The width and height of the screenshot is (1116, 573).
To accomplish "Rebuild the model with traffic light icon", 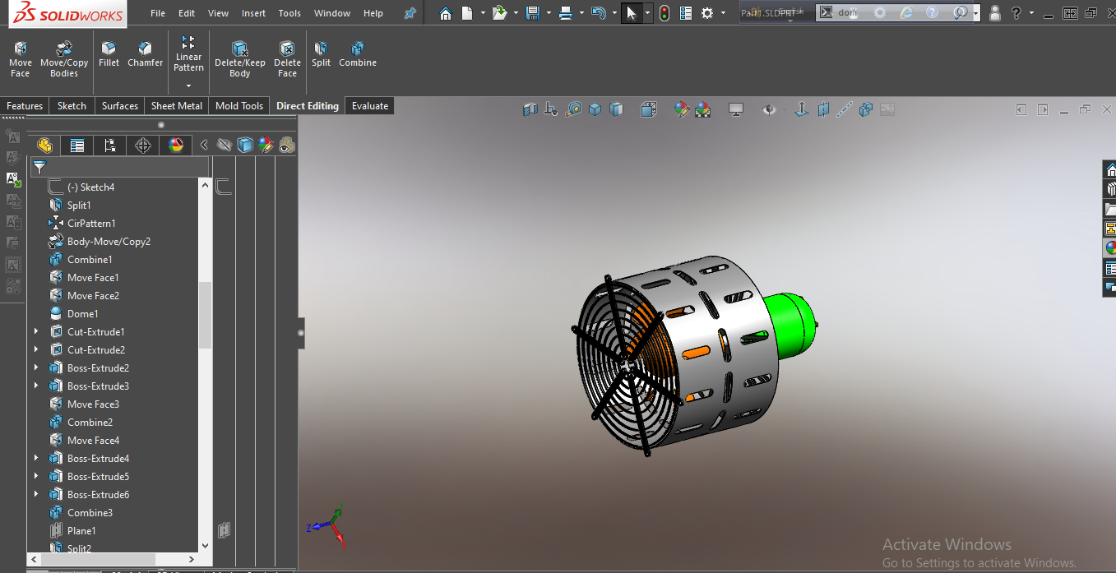I will [665, 13].
